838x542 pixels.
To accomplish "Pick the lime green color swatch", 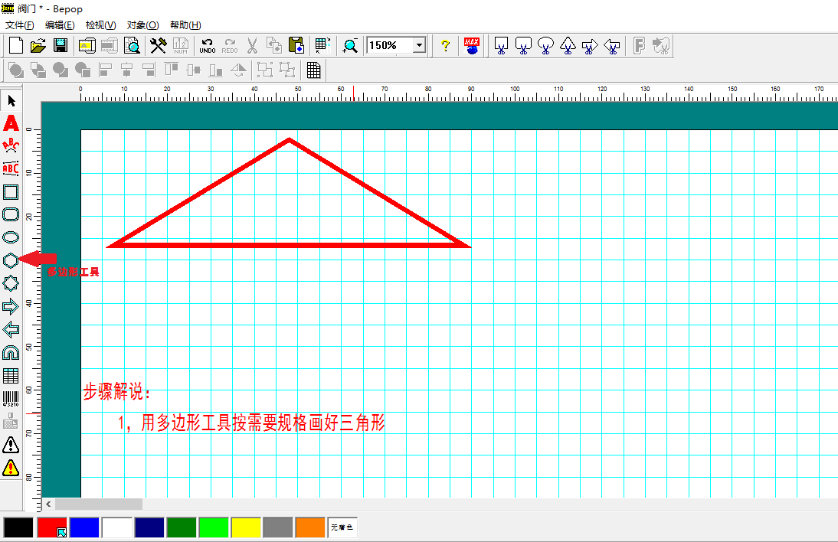I will click(214, 527).
